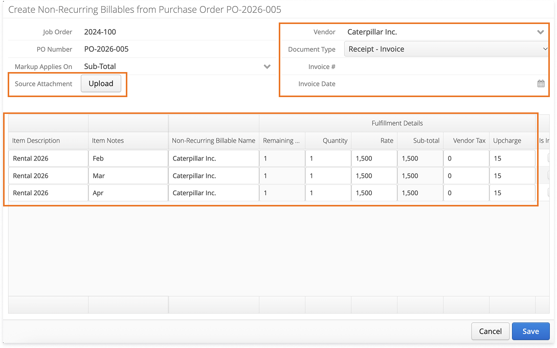The height and width of the screenshot is (348, 557).
Task: Edit Vendor Tax in the Apr row
Action: (466, 193)
